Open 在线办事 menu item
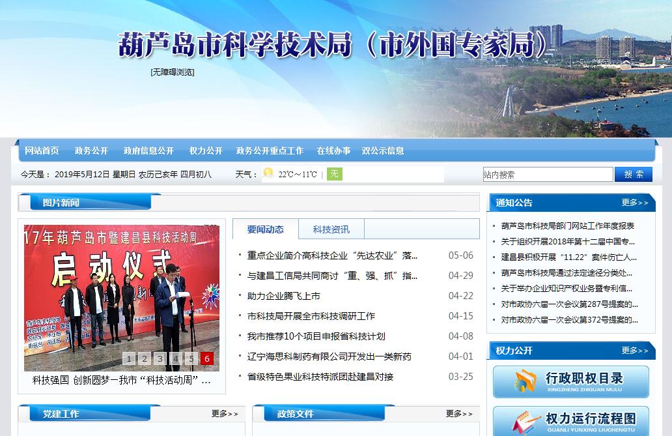Image resolution: width=672 pixels, height=436 pixels. (333, 151)
